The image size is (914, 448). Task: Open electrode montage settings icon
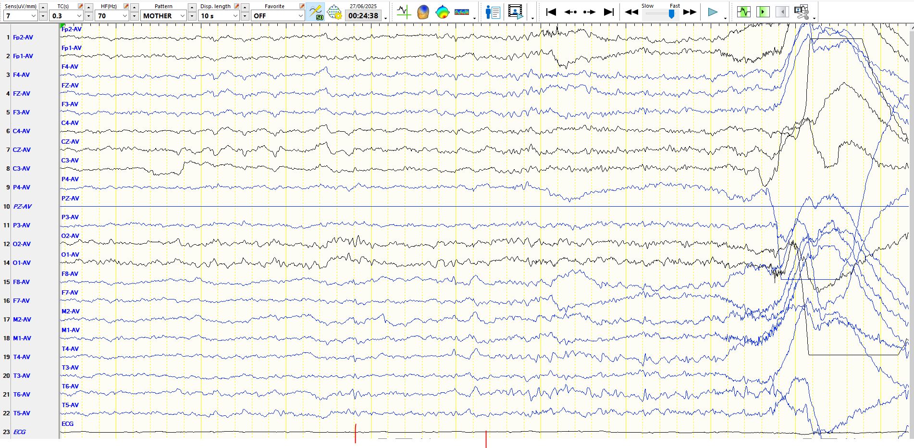coord(334,12)
